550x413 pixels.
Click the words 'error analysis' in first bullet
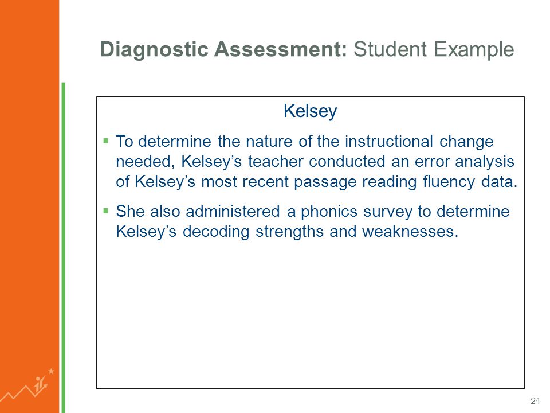coord(465,162)
